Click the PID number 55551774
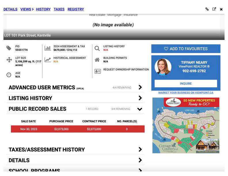Screen dimensions: 228x176 tap(21, 50)
